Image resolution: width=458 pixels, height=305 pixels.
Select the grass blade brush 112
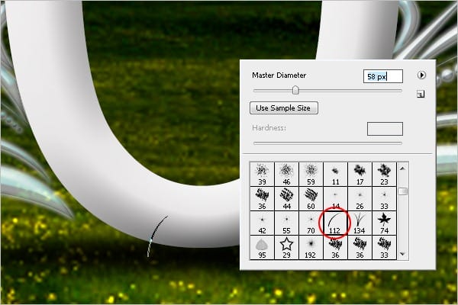[x=335, y=223]
